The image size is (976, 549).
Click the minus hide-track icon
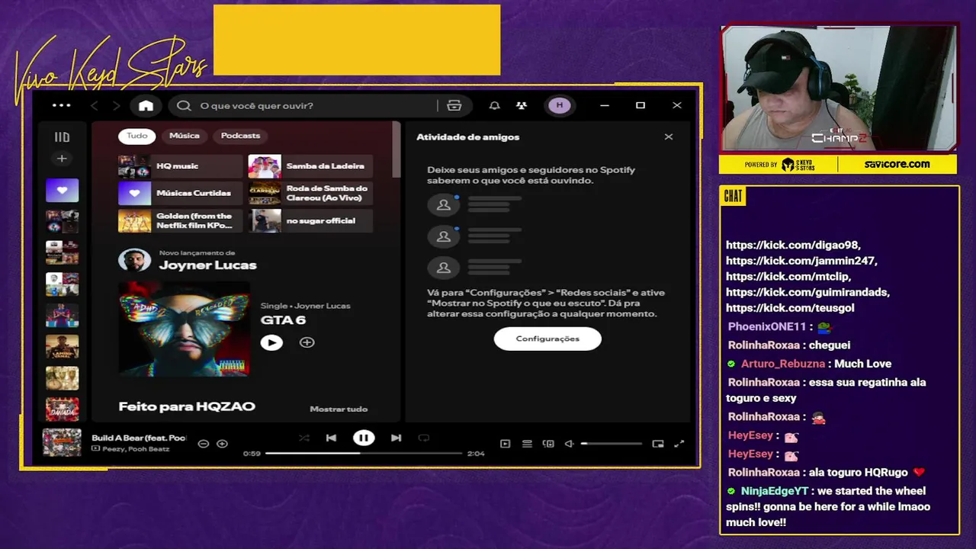pos(203,444)
